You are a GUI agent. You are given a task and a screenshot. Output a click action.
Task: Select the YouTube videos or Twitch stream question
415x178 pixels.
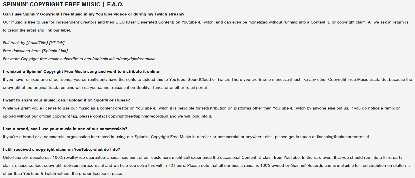[94, 14]
